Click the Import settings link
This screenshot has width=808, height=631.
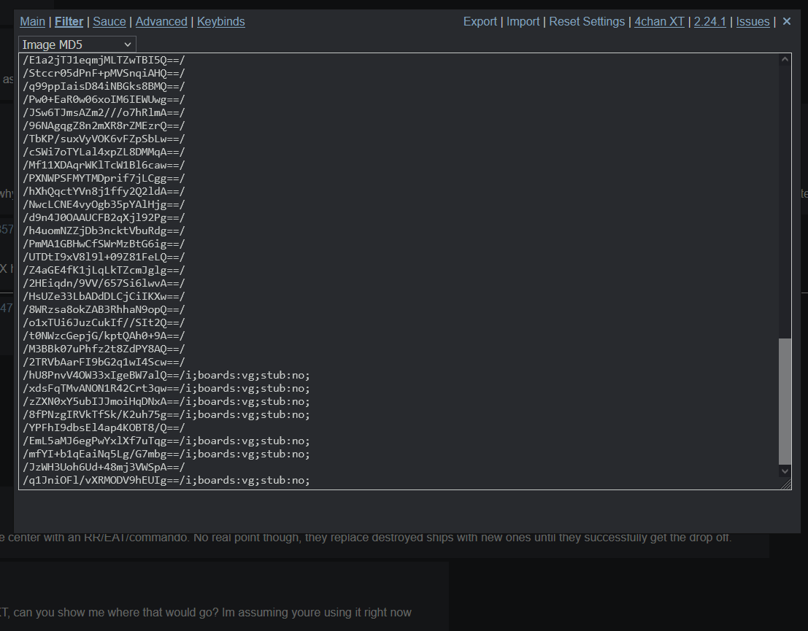click(x=523, y=22)
